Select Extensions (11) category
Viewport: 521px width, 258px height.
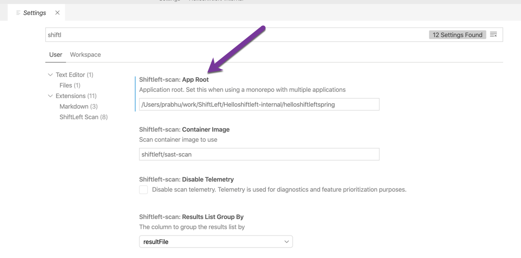click(76, 96)
